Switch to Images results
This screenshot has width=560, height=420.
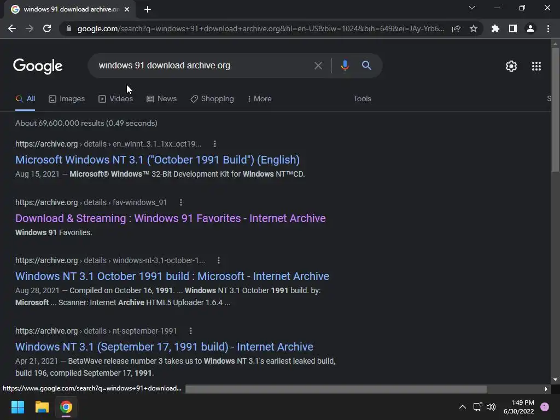(x=67, y=99)
